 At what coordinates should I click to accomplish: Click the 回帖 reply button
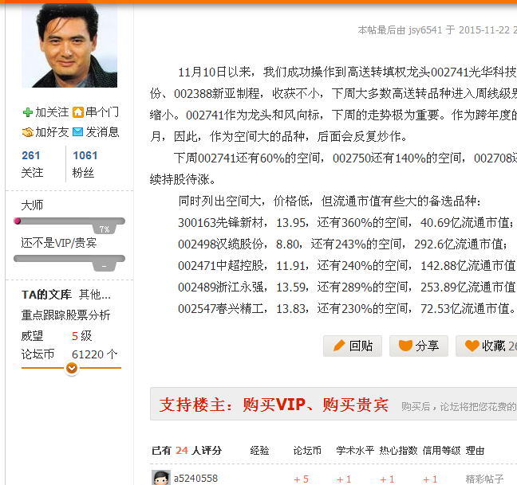click(x=353, y=346)
